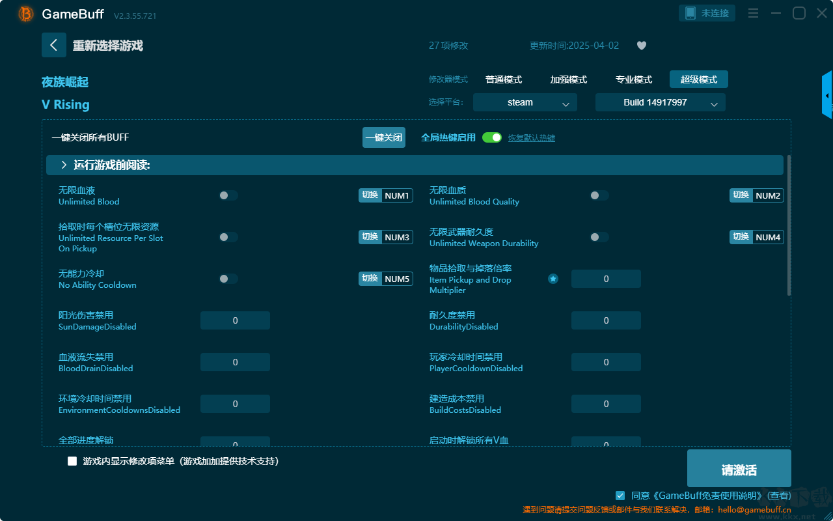Click the V Rising game title

coord(66,105)
